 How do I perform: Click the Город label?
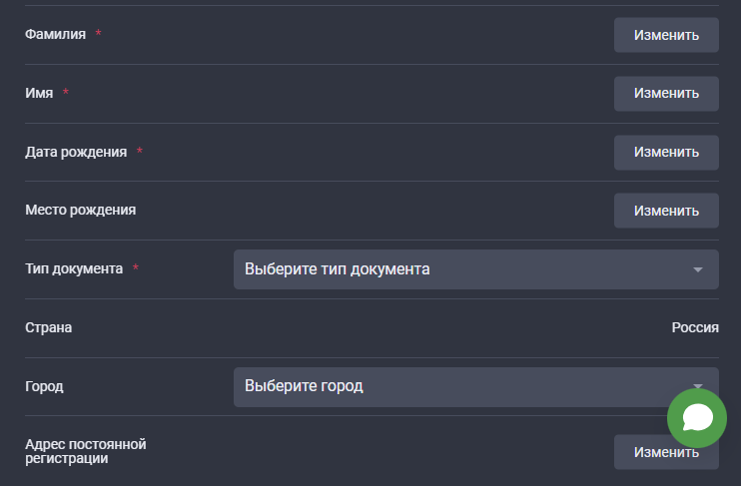[44, 386]
